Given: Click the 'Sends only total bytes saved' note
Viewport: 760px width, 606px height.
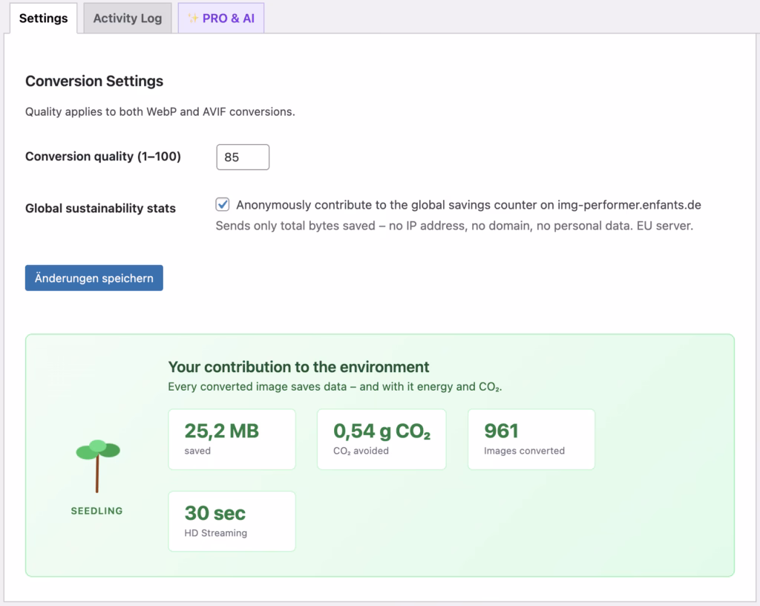Looking at the screenshot, I should point(454,226).
